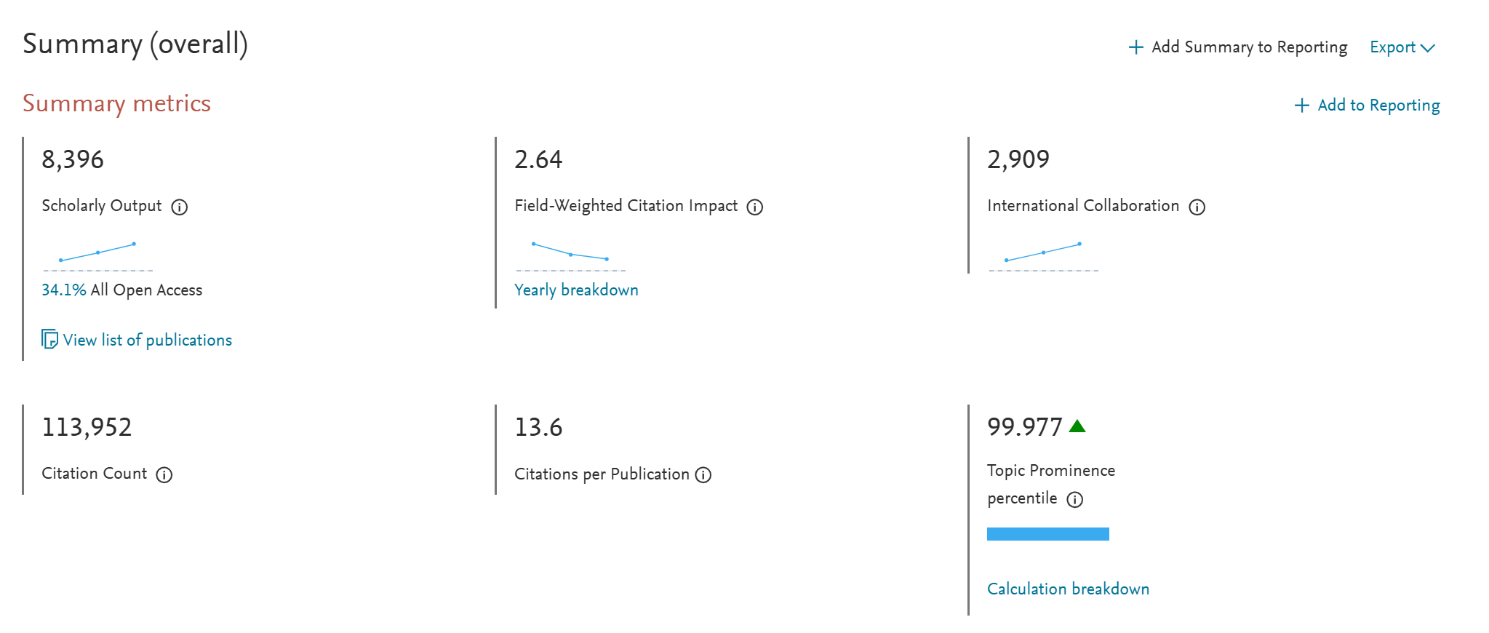Open Calculation breakdown link

pyautogui.click(x=1068, y=589)
